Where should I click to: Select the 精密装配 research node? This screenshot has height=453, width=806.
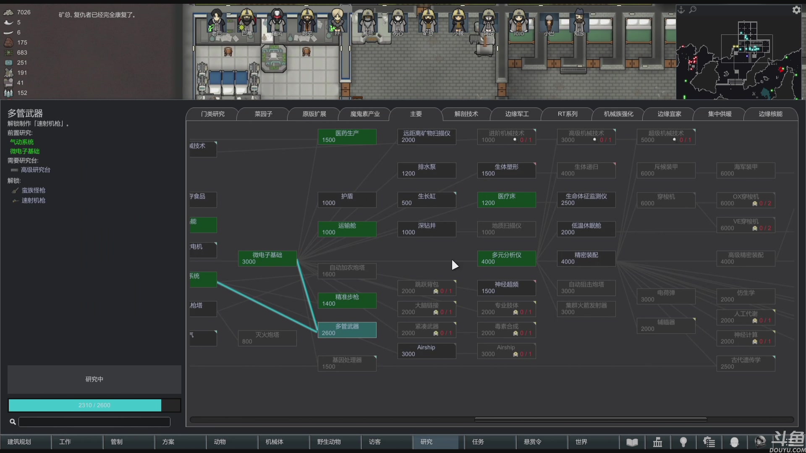(x=586, y=258)
